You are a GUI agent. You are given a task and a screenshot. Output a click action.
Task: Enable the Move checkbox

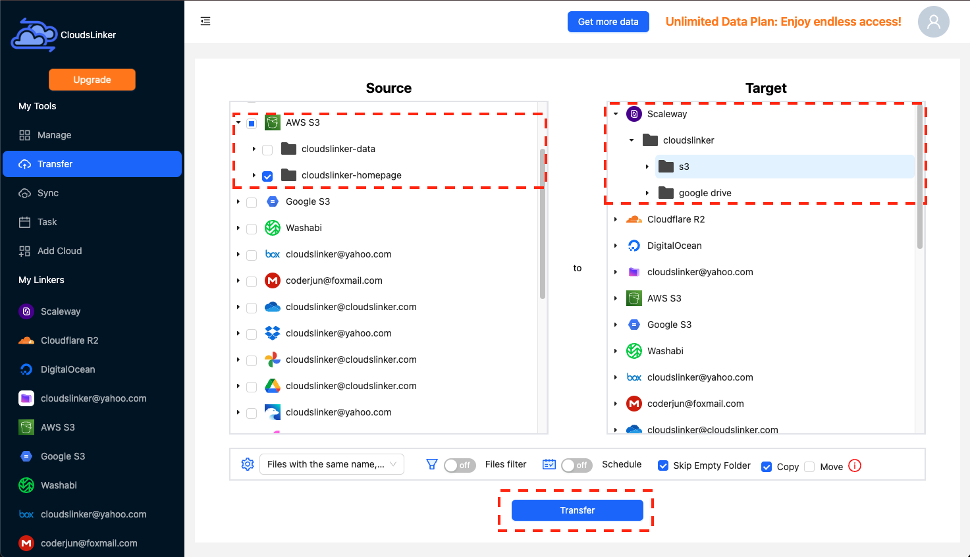tap(809, 467)
